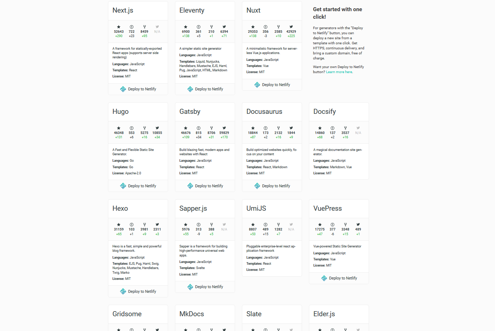Deploy Hugo to Netlify

[x=138, y=186]
